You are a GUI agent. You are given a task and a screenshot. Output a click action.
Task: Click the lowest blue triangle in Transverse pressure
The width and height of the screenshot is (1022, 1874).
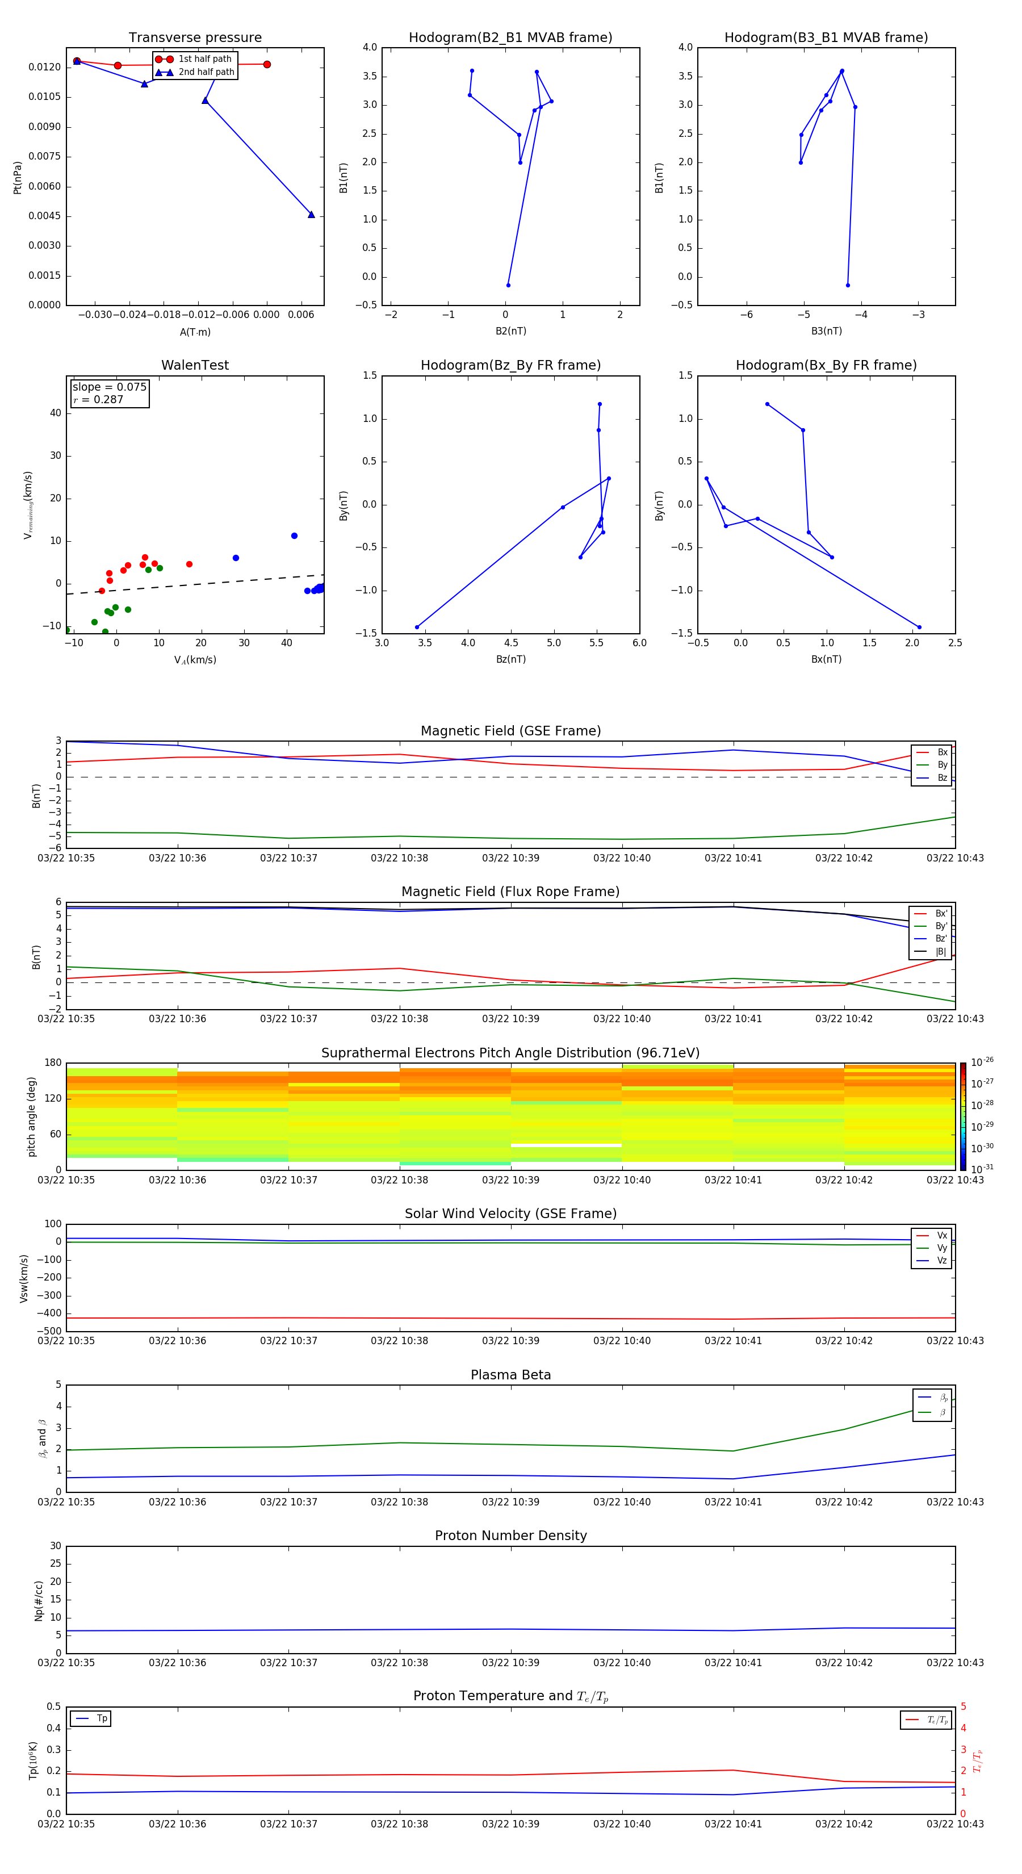[x=311, y=215]
